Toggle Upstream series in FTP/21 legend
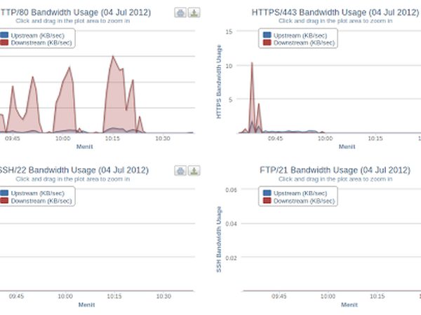Screen dimensions: 421x315 click(x=295, y=193)
